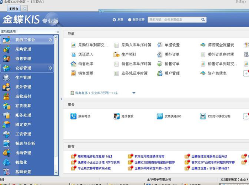This screenshot has width=249, height=185.
Task: Open 委外订单 icon
Action: pyautogui.click(x=160, y=55)
